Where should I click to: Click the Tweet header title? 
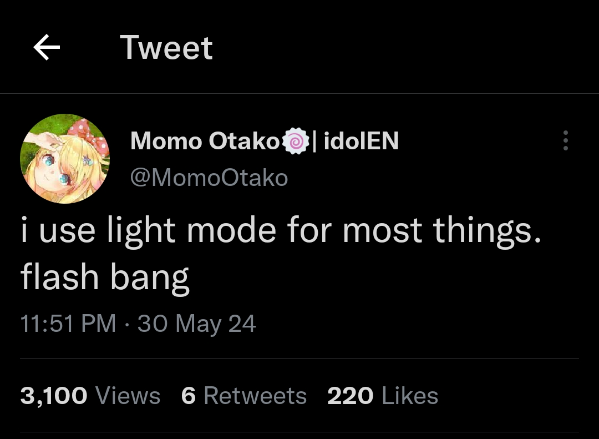pos(166,48)
